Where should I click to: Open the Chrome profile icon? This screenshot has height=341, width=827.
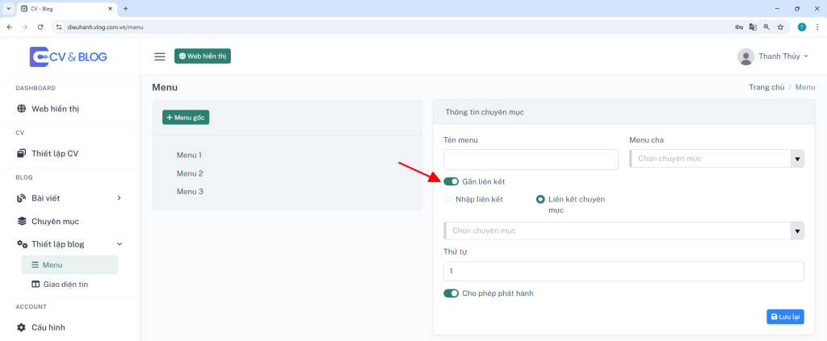point(802,27)
